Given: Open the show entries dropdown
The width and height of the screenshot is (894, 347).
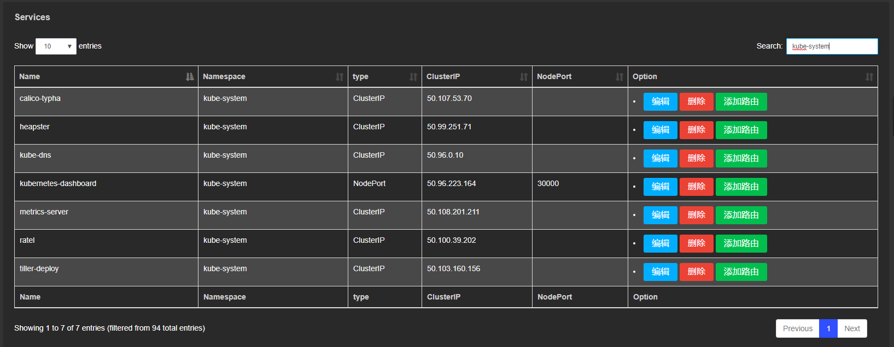Looking at the screenshot, I should 56,46.
